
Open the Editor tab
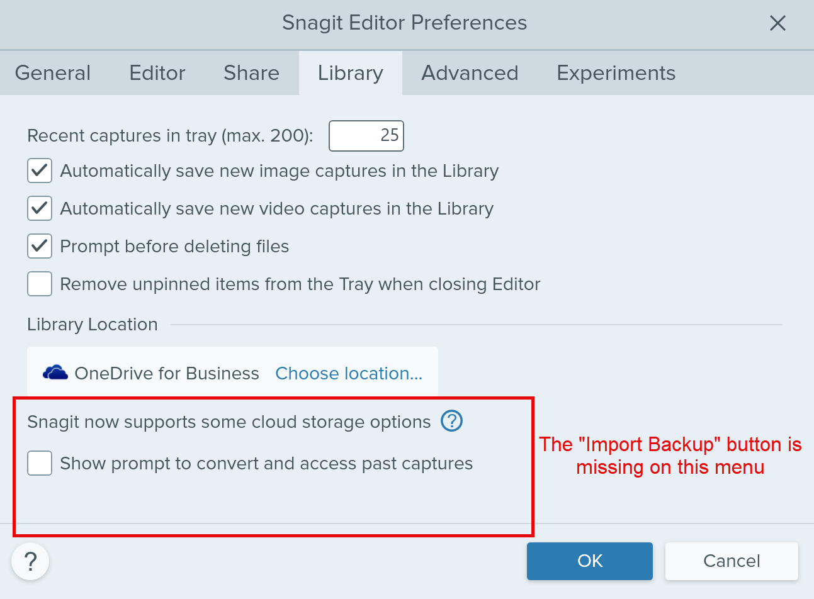point(157,73)
